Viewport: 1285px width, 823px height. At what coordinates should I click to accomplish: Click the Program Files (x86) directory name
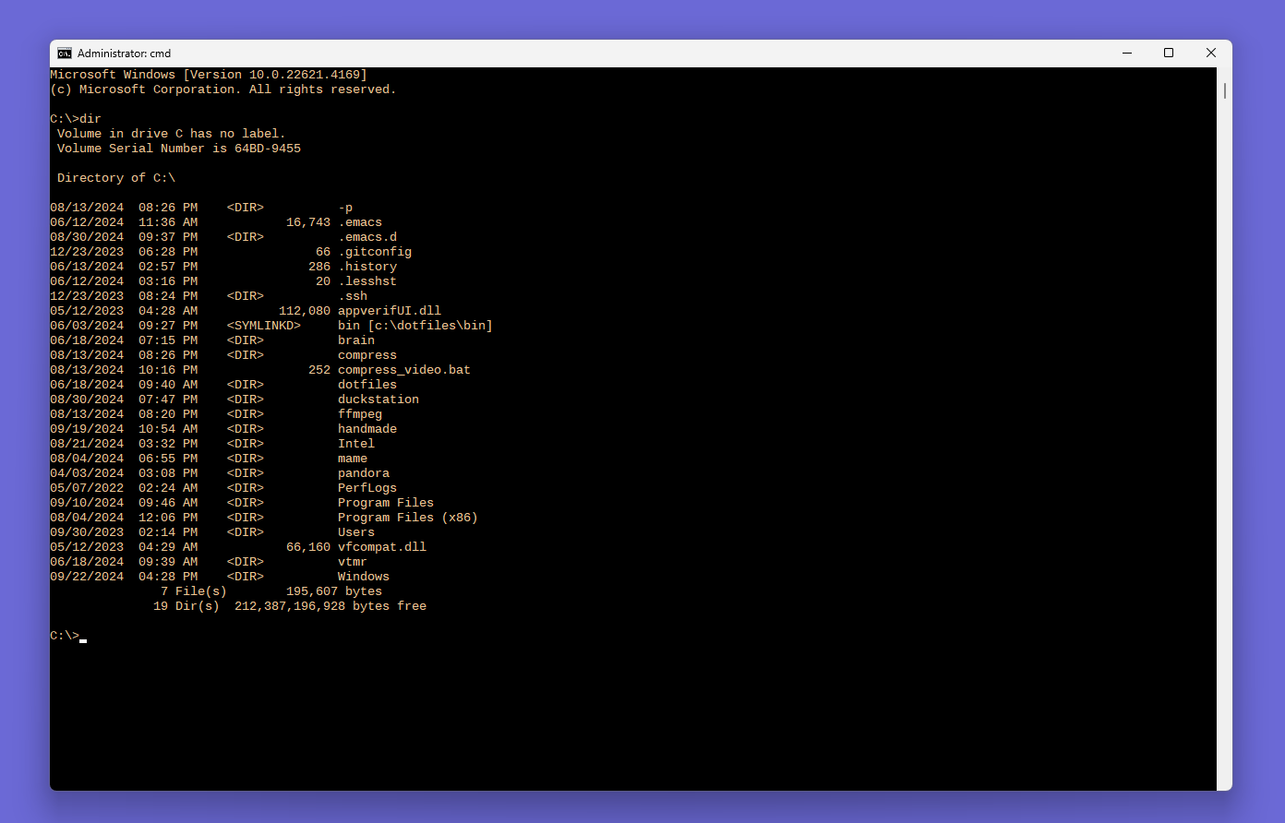click(x=407, y=518)
